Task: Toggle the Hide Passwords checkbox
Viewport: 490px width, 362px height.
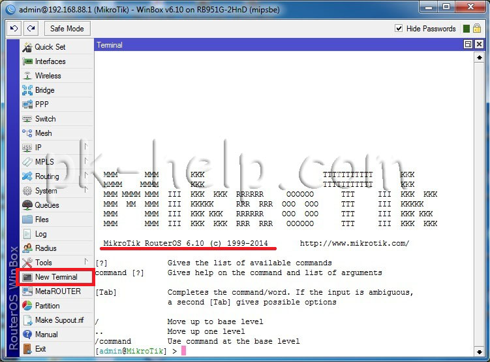Action: [x=399, y=29]
